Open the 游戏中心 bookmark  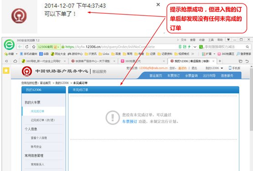[x=75, y=54]
